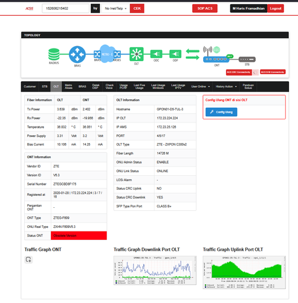Viewport: 298px width, 303px height.
Task: Click the ONT Rx Power value -19.956
Action: tap(88, 118)
